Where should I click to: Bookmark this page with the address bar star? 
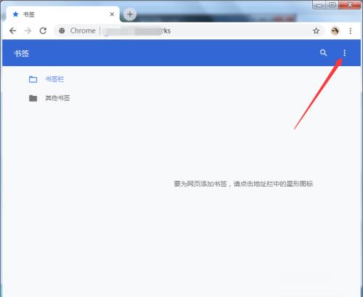(x=316, y=30)
